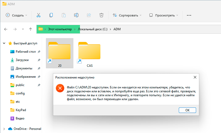Click Этот компьютер in the breadcrumb

click(60, 29)
